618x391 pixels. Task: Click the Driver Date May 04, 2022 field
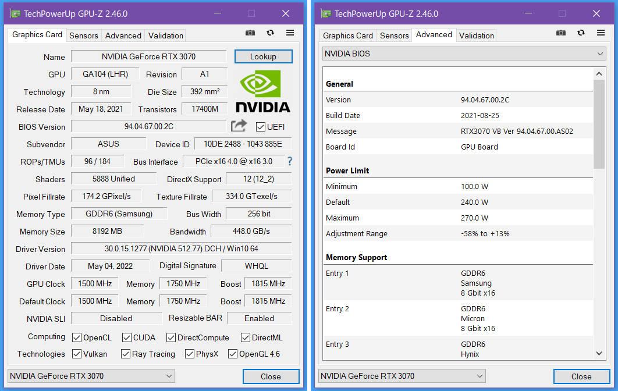pyautogui.click(x=111, y=266)
